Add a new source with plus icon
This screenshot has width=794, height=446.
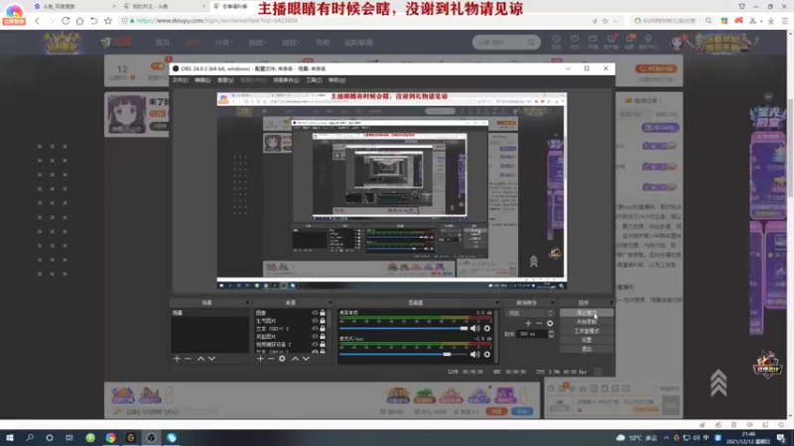tap(260, 359)
